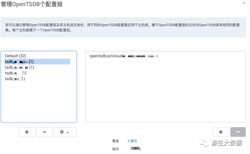This screenshot has height=154, width=250.
Task: Select the opentsdb-pricloud host entry
Action: pos(124,56)
